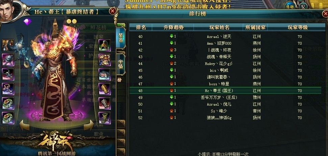Select the weapon slot in left column
The width and height of the screenshot is (328, 156).
(8, 45)
